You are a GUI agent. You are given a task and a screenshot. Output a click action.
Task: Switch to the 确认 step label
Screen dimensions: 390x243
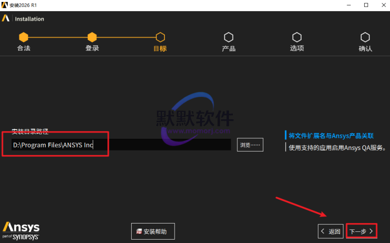pyautogui.click(x=365, y=49)
